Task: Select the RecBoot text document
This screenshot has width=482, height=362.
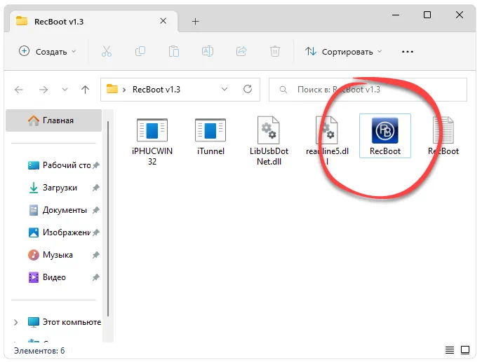Action: click(443, 137)
